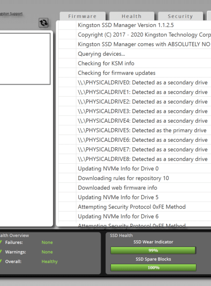
Task: Click the Overall: Healthy status value
Action: pyautogui.click(x=50, y=261)
